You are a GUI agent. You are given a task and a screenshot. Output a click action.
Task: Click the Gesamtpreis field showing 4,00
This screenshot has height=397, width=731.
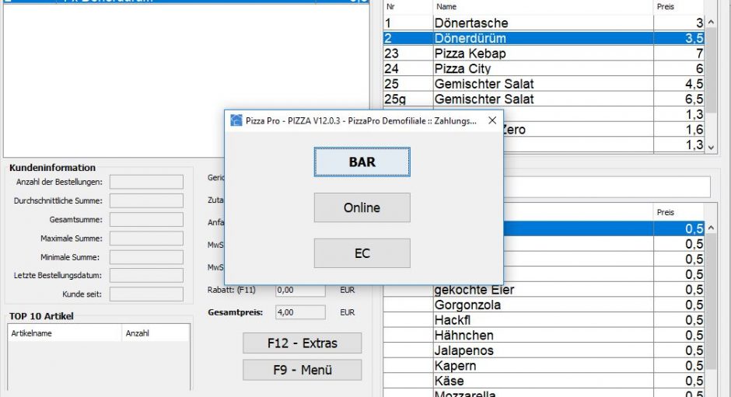(300, 312)
